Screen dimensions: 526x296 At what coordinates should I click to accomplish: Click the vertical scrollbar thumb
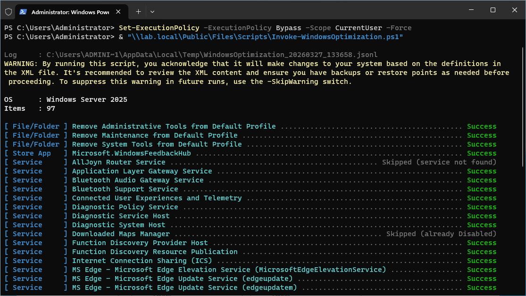(523, 107)
